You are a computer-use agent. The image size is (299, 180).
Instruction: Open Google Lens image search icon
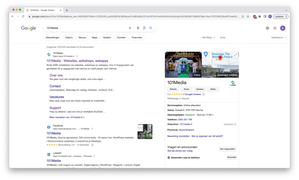(144, 28)
